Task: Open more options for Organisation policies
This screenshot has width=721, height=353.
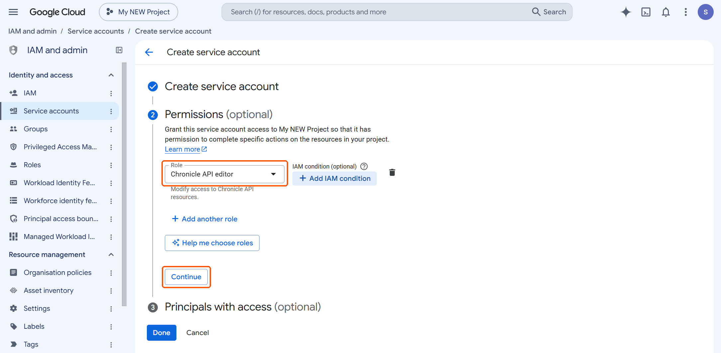Action: click(111, 273)
